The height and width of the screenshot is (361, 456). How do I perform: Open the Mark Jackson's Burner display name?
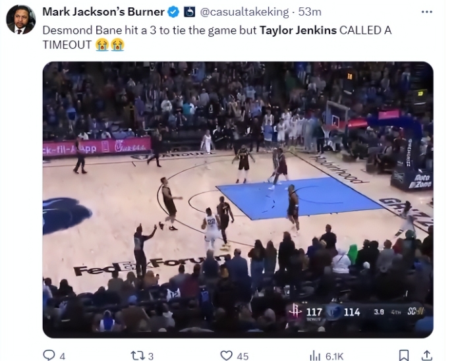tap(103, 12)
